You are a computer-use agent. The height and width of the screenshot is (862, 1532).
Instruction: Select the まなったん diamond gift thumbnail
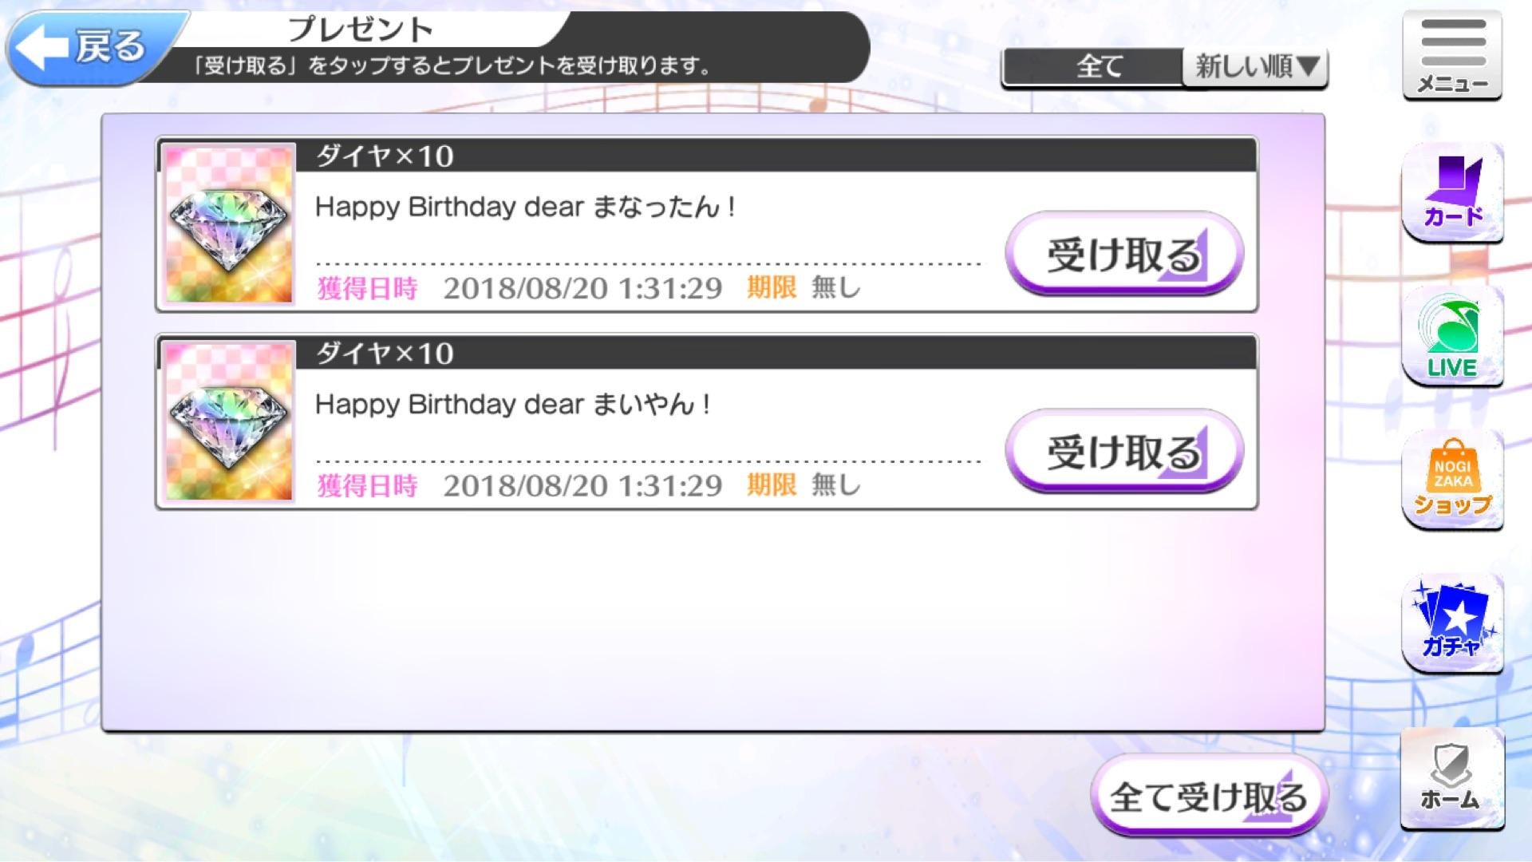coord(229,224)
